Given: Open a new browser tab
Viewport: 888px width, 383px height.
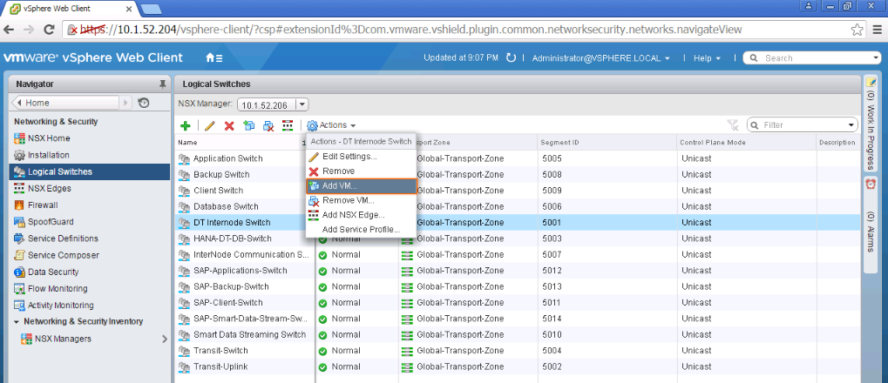Looking at the screenshot, I should (x=151, y=9).
